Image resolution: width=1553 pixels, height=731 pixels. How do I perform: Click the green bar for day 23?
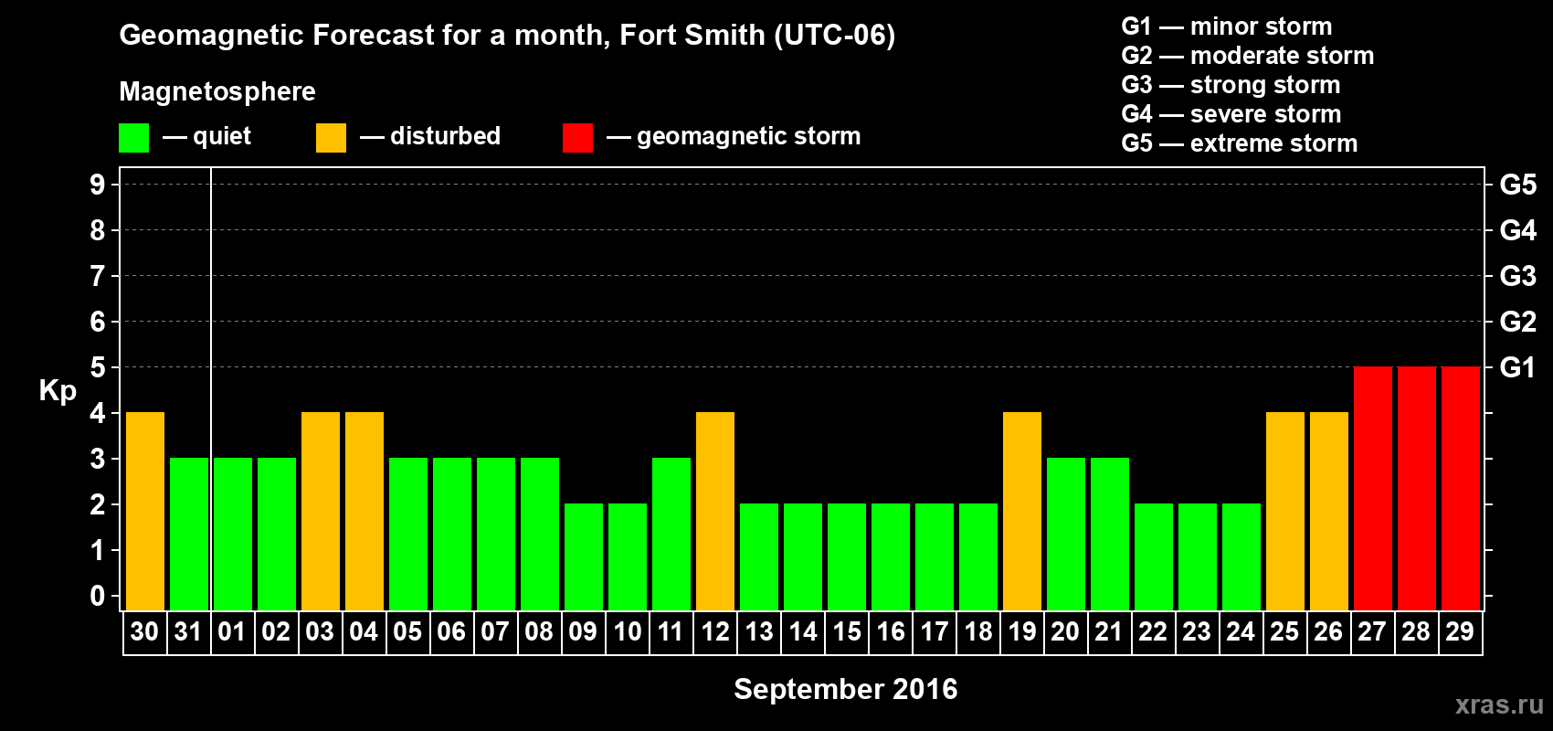[x=1198, y=556]
